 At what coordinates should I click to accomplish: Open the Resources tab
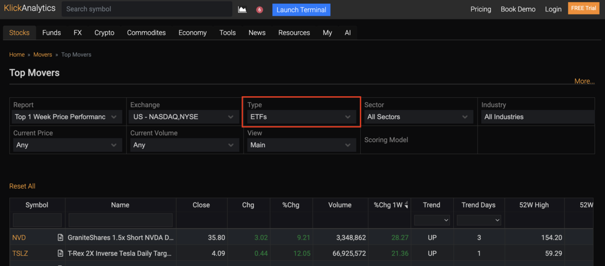pyautogui.click(x=294, y=33)
